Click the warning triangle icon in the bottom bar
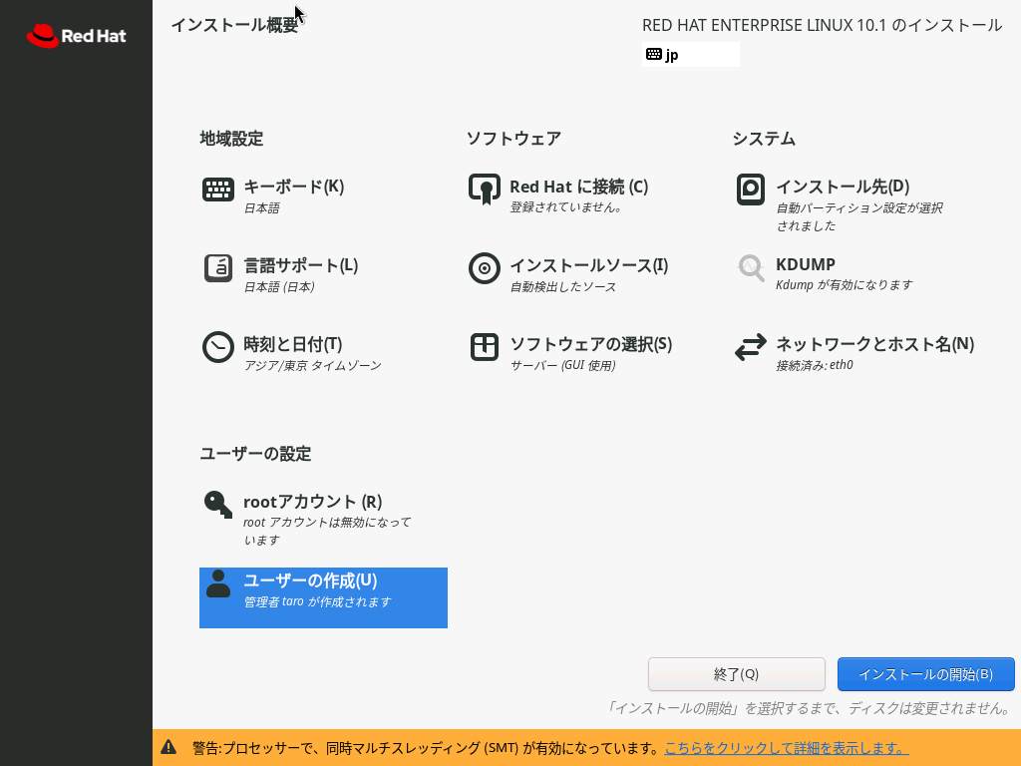Screen dimensions: 1021x766 (x=170, y=747)
